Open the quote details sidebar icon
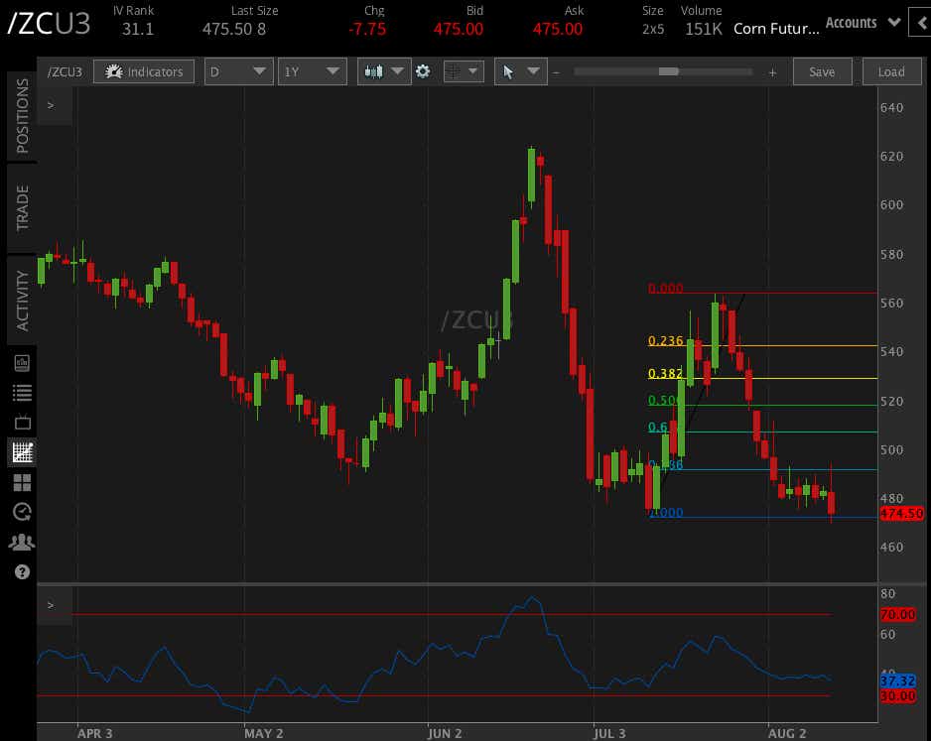The width and height of the screenshot is (931, 741). tap(22, 362)
